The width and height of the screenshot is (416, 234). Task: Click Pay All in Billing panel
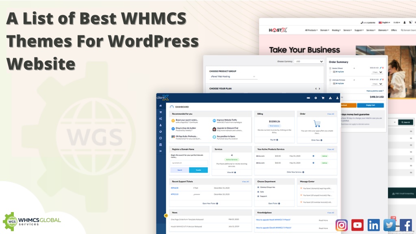274,140
